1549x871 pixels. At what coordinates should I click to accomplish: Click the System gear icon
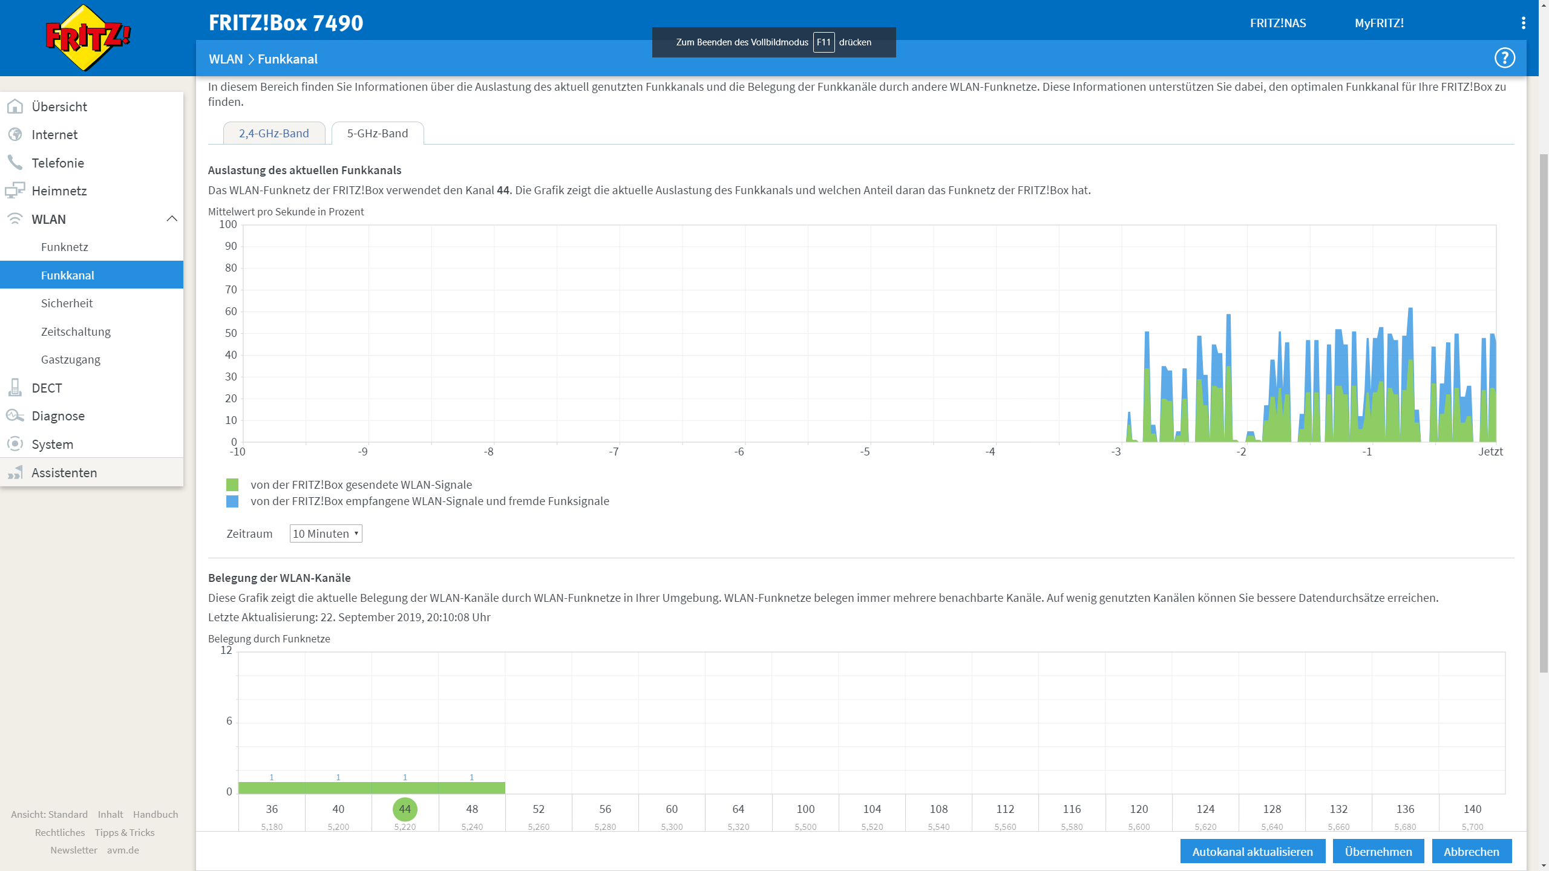point(15,444)
